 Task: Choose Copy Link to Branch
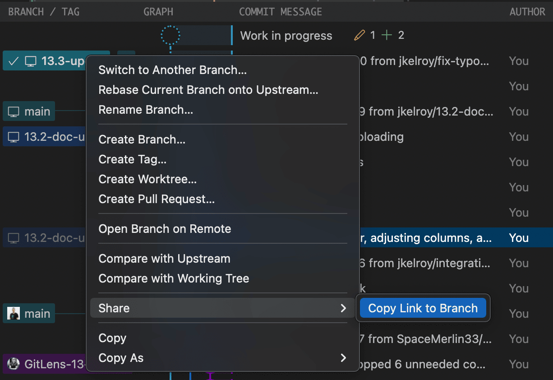click(x=423, y=308)
